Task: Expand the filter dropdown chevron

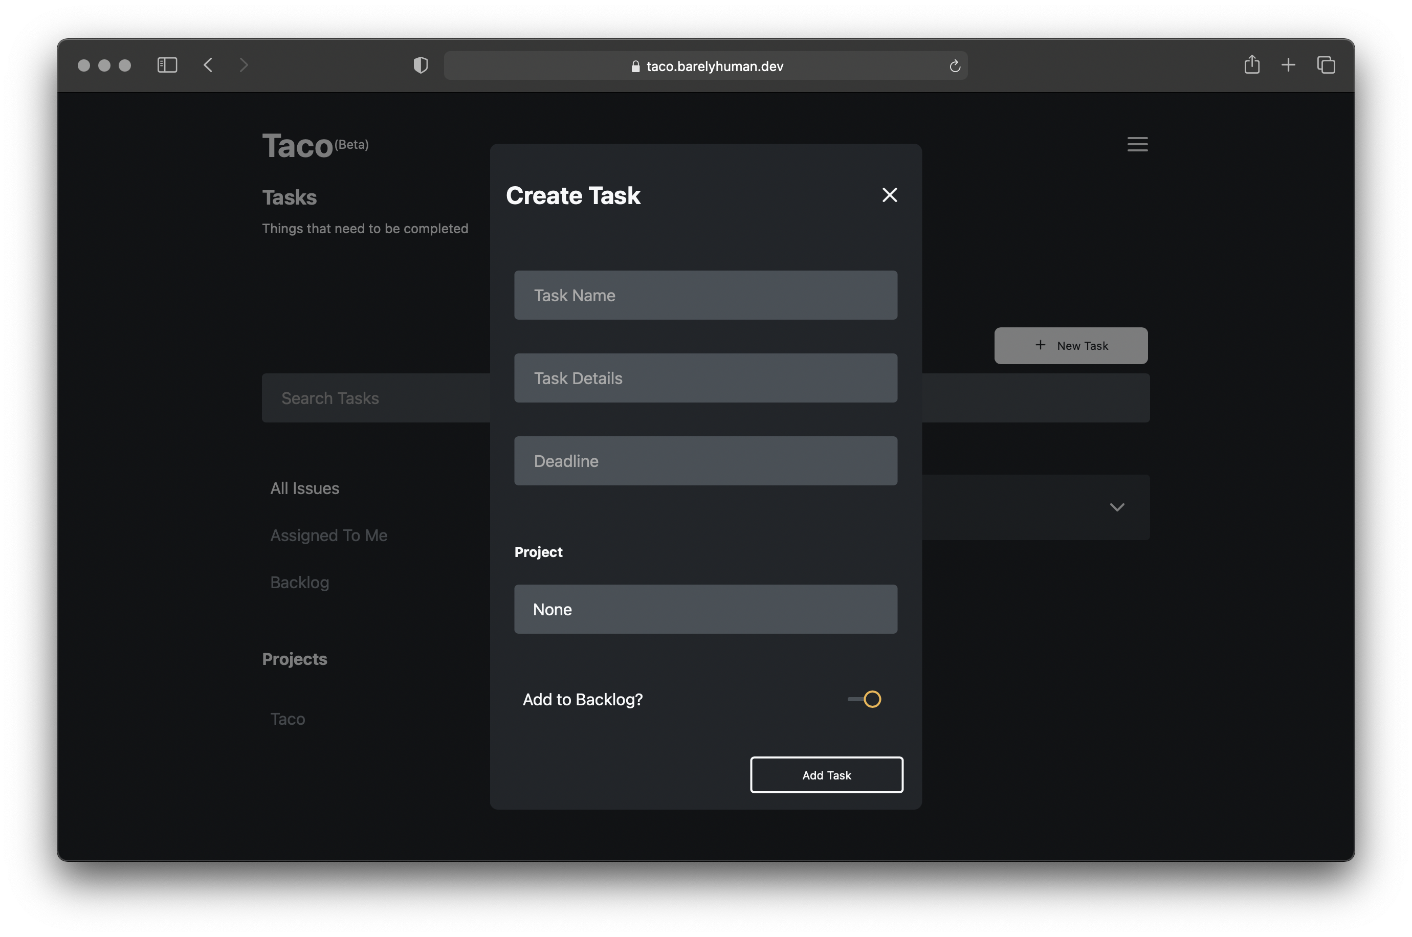Action: pos(1117,507)
